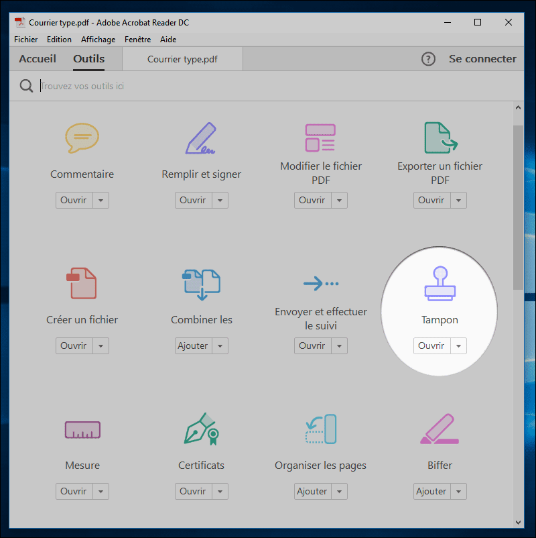The height and width of the screenshot is (538, 536).
Task: Click the Tampon stamp icon
Action: 440,284
